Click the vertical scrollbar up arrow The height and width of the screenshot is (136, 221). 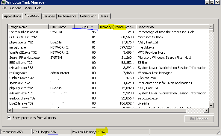point(211,27)
